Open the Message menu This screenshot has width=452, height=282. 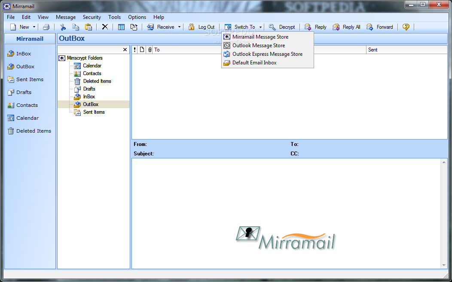[x=66, y=17]
